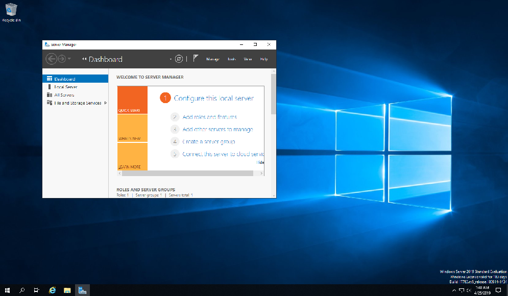Screen dimensions: 508x296
Task: Show hidden system tray icons
Action: [454, 290]
